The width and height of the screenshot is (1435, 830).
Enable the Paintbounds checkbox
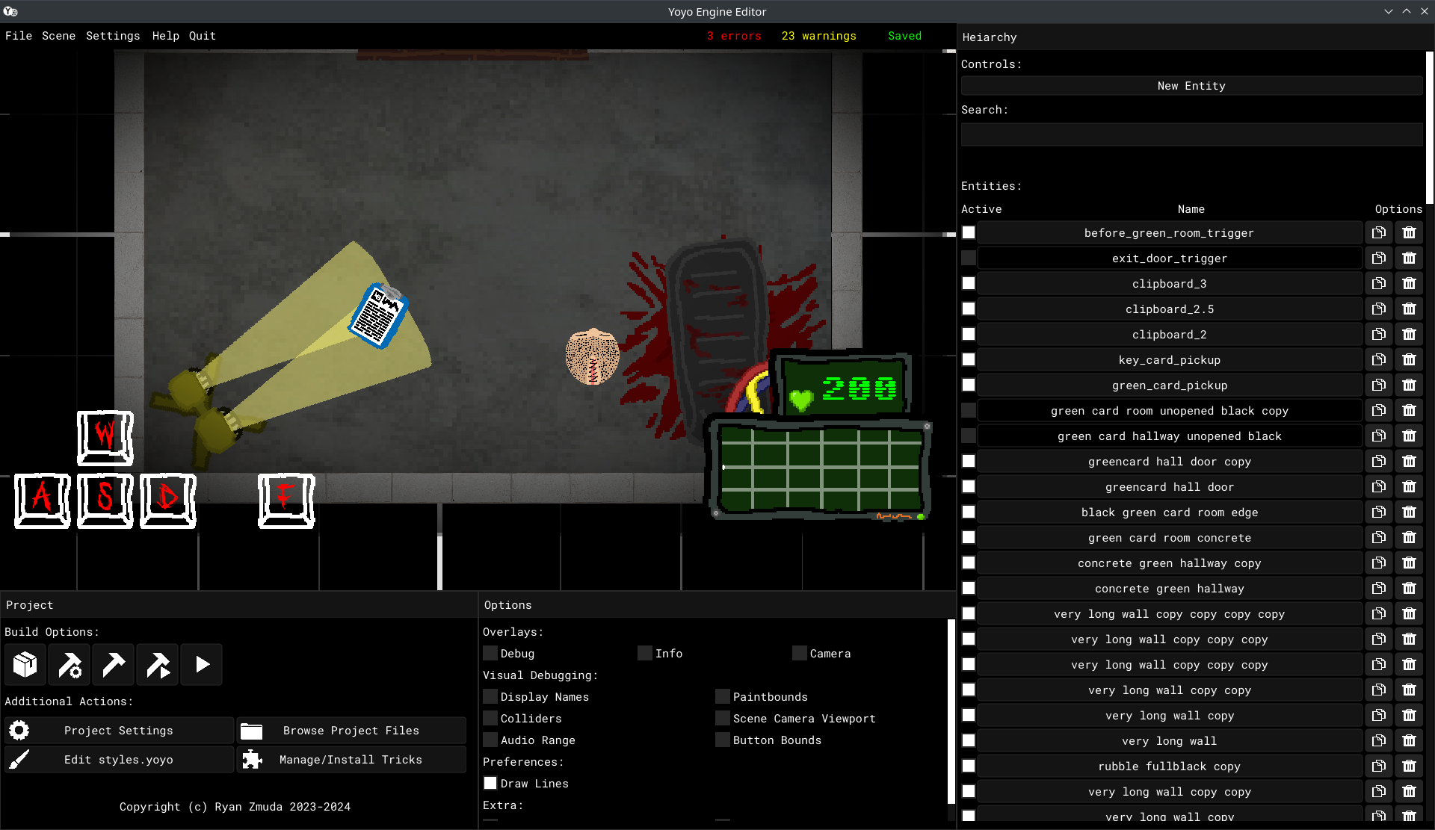tap(723, 697)
